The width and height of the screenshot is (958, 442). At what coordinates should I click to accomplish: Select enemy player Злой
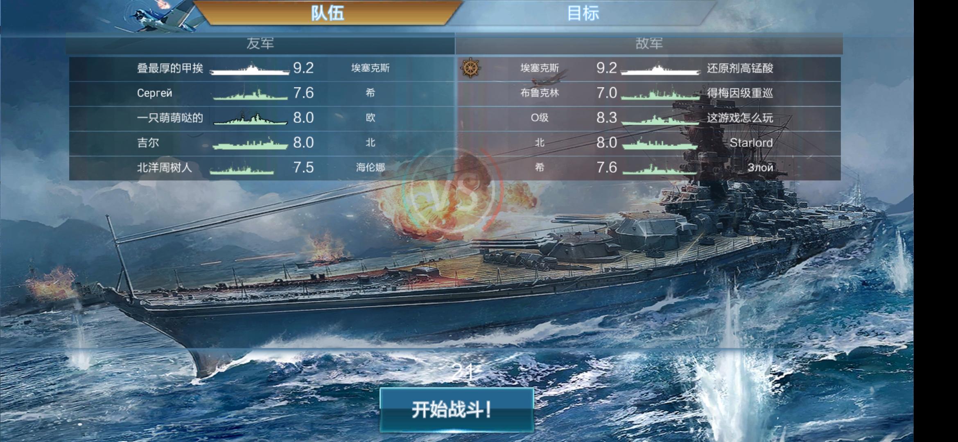pos(760,167)
